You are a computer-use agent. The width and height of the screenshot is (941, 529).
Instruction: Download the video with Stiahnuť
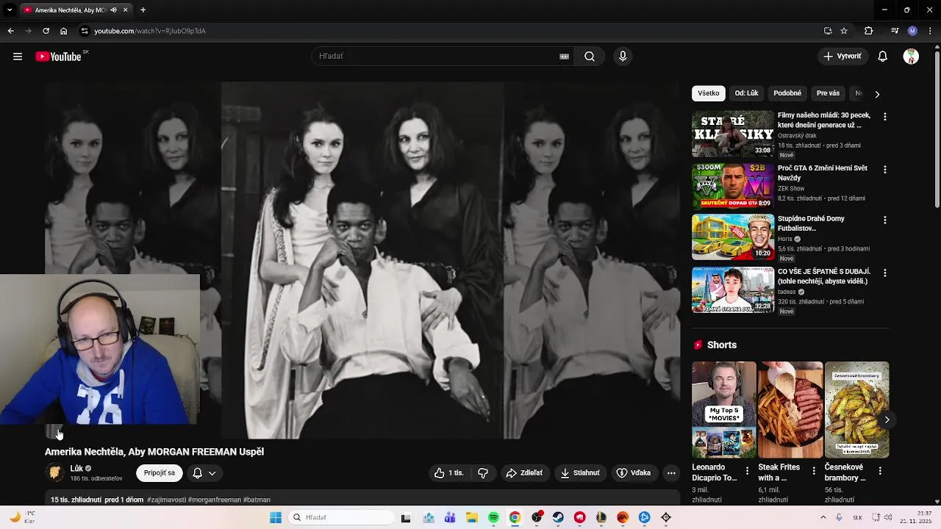pyautogui.click(x=580, y=473)
